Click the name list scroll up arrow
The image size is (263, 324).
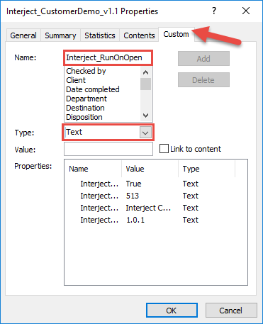tap(146, 72)
